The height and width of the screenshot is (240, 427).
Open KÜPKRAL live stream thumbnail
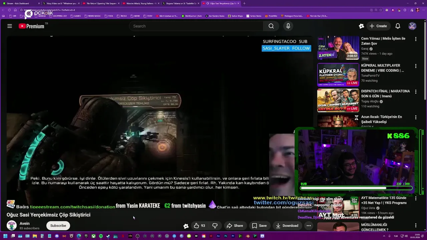338,75
